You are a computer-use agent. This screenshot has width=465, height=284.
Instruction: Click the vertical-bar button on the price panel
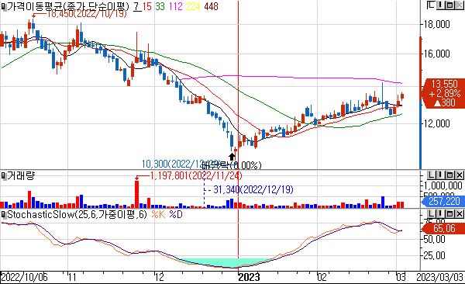point(440,5)
